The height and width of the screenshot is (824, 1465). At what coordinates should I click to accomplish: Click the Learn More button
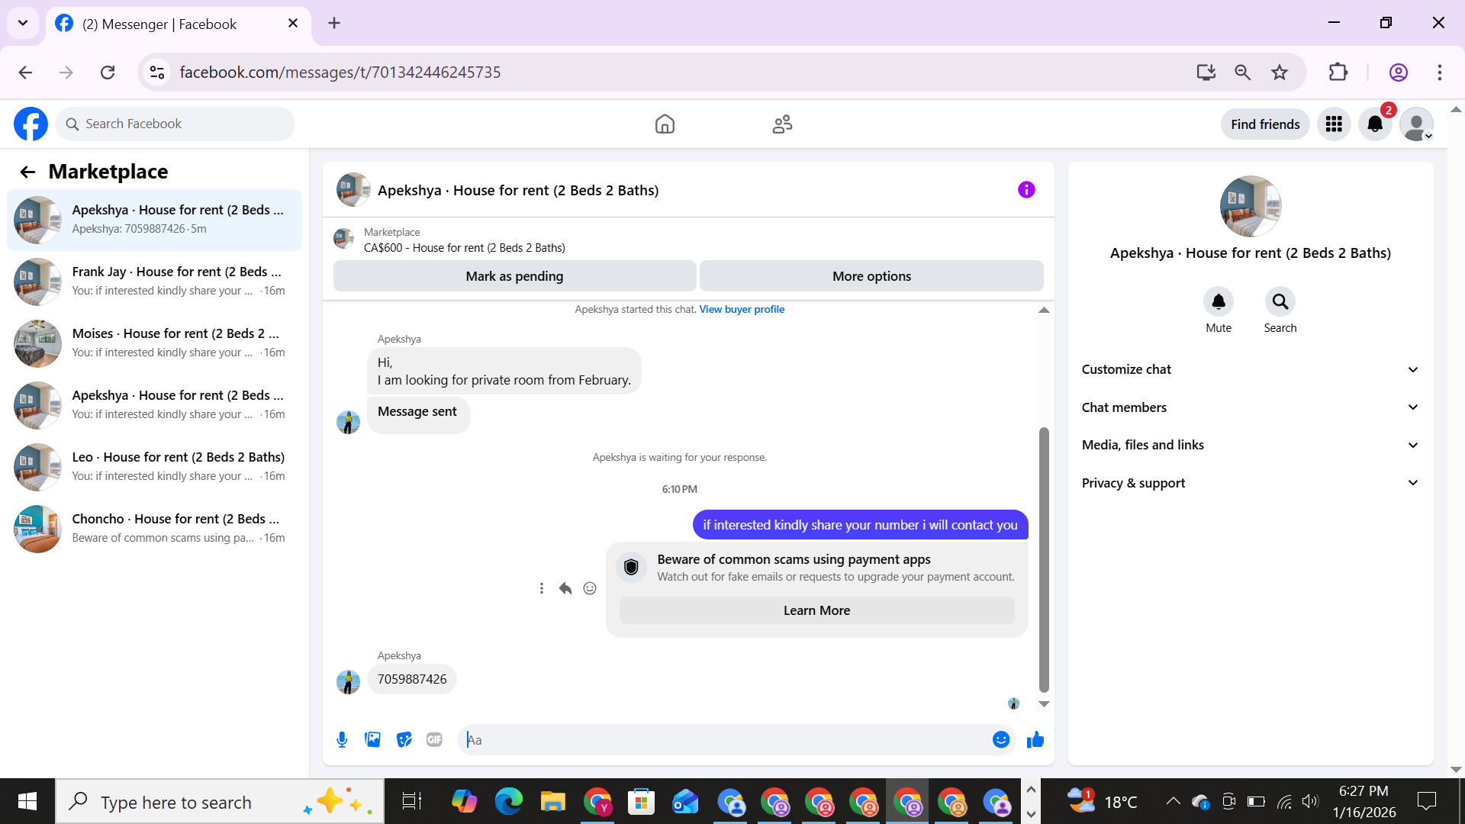coord(816,610)
